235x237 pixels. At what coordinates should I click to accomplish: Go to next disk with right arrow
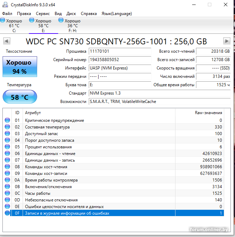(x=227, y=41)
